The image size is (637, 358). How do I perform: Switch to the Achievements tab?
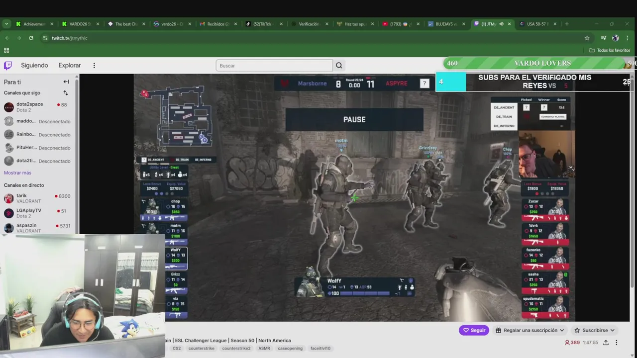[x=34, y=24]
